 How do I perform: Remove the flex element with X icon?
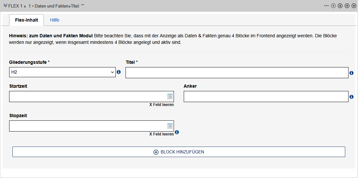pos(354,6)
